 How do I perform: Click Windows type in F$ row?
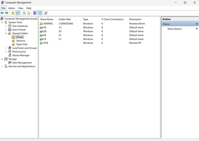tap(88, 39)
